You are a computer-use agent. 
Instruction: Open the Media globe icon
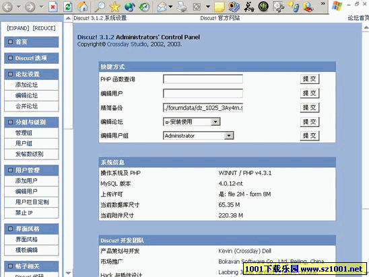[130, 7]
